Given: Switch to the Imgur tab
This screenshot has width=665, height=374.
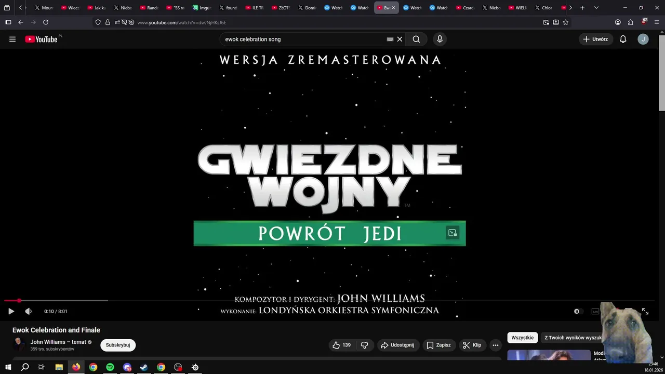Looking at the screenshot, I should click(x=202, y=8).
